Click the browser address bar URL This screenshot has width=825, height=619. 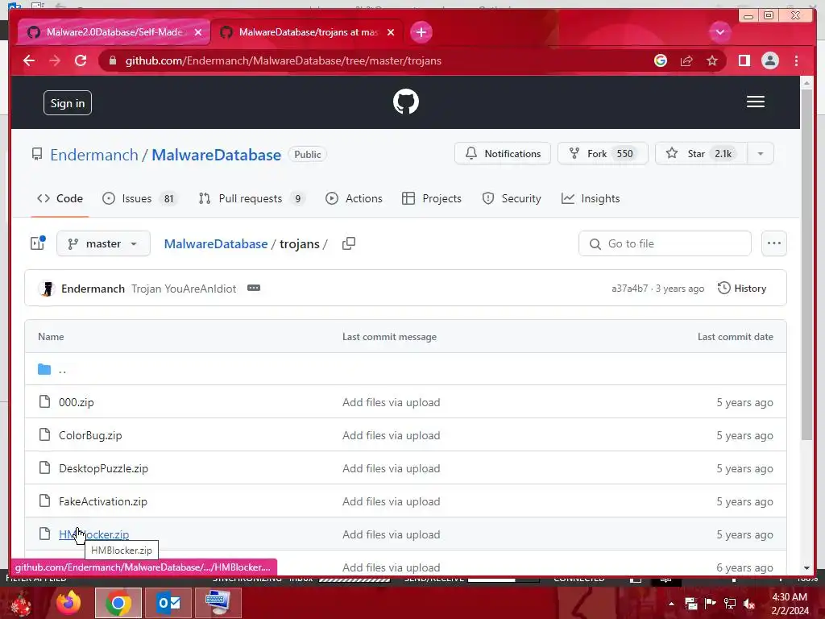click(x=283, y=60)
